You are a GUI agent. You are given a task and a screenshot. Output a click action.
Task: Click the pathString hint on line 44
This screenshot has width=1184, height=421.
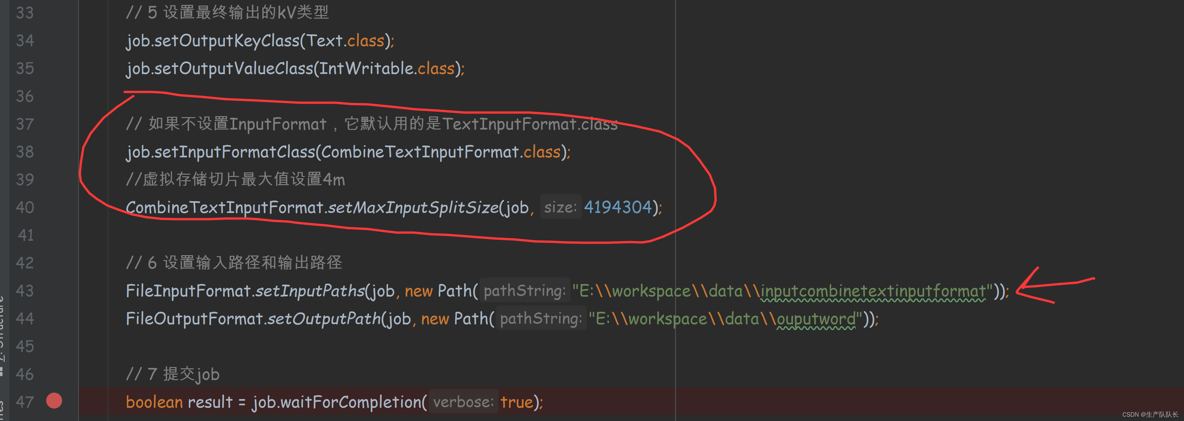coord(541,319)
